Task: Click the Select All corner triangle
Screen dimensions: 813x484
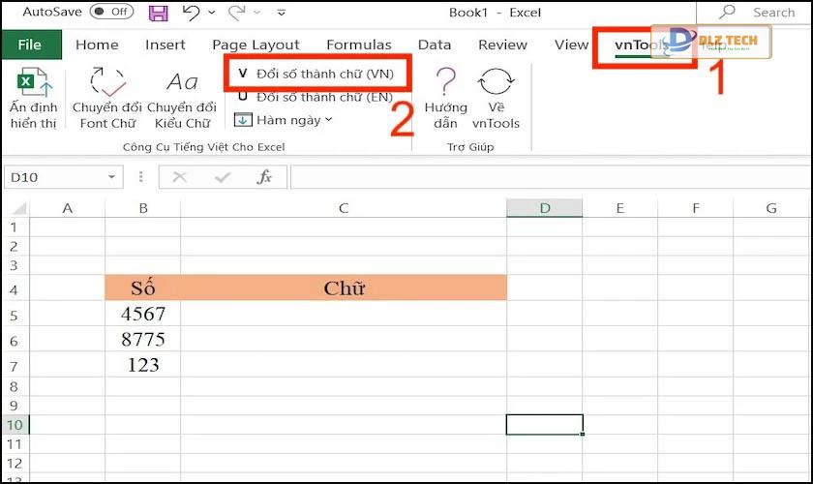Action: 17,208
